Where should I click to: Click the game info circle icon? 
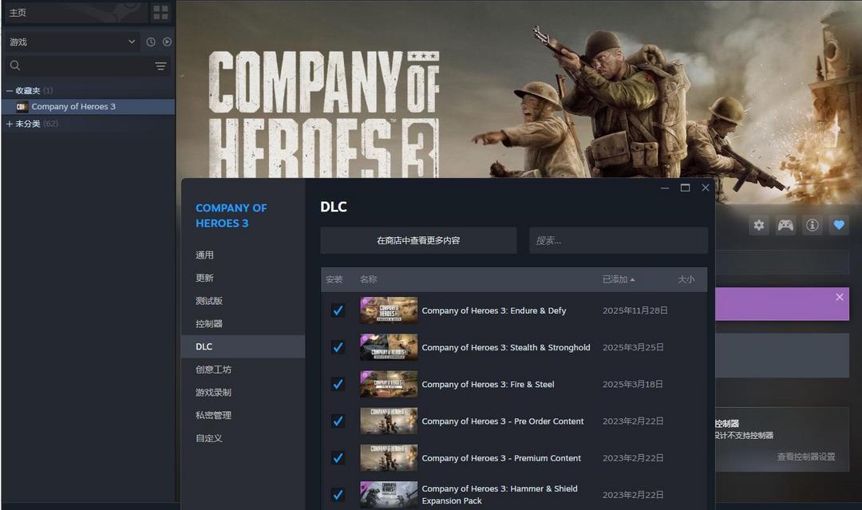tap(812, 225)
